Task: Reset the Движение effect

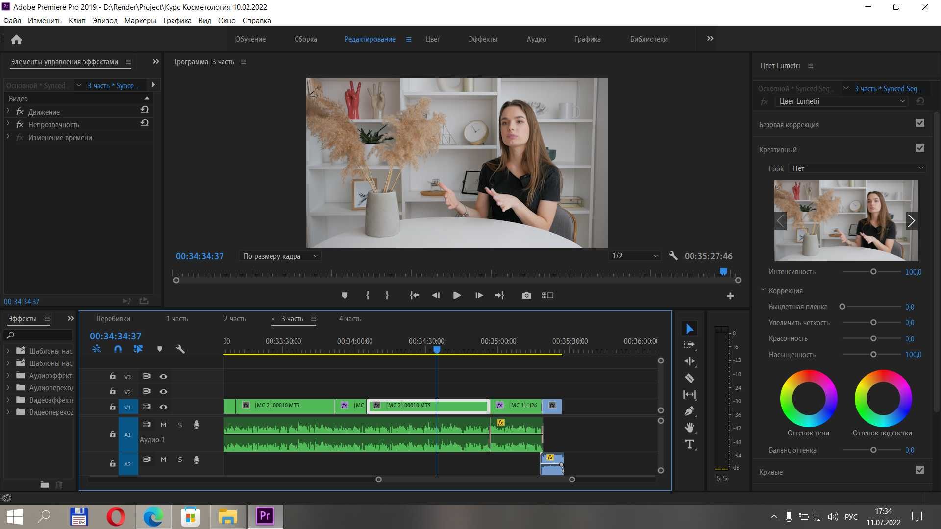Action: point(144,110)
